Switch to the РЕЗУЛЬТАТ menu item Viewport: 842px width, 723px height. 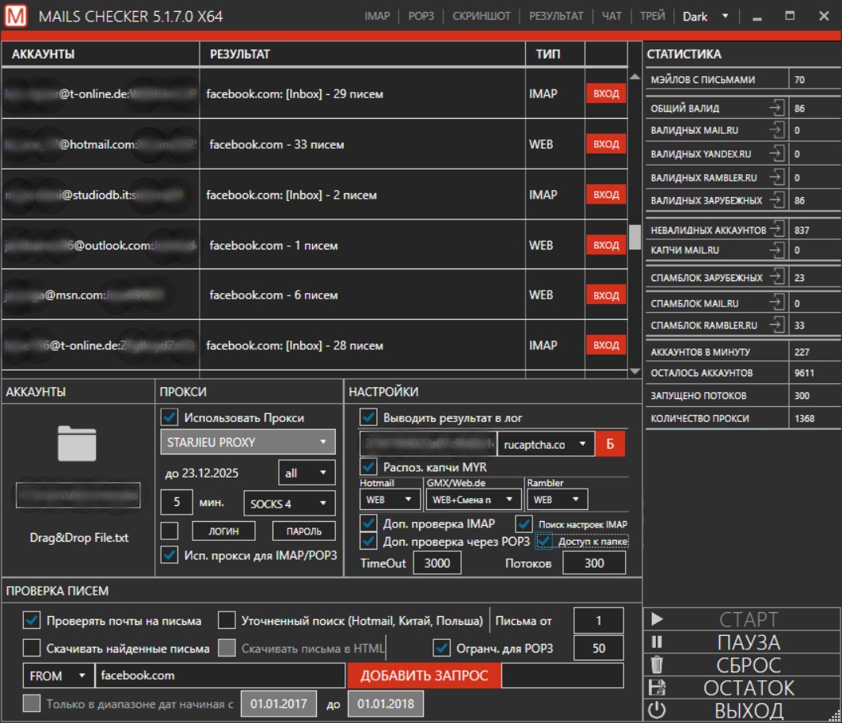click(555, 16)
